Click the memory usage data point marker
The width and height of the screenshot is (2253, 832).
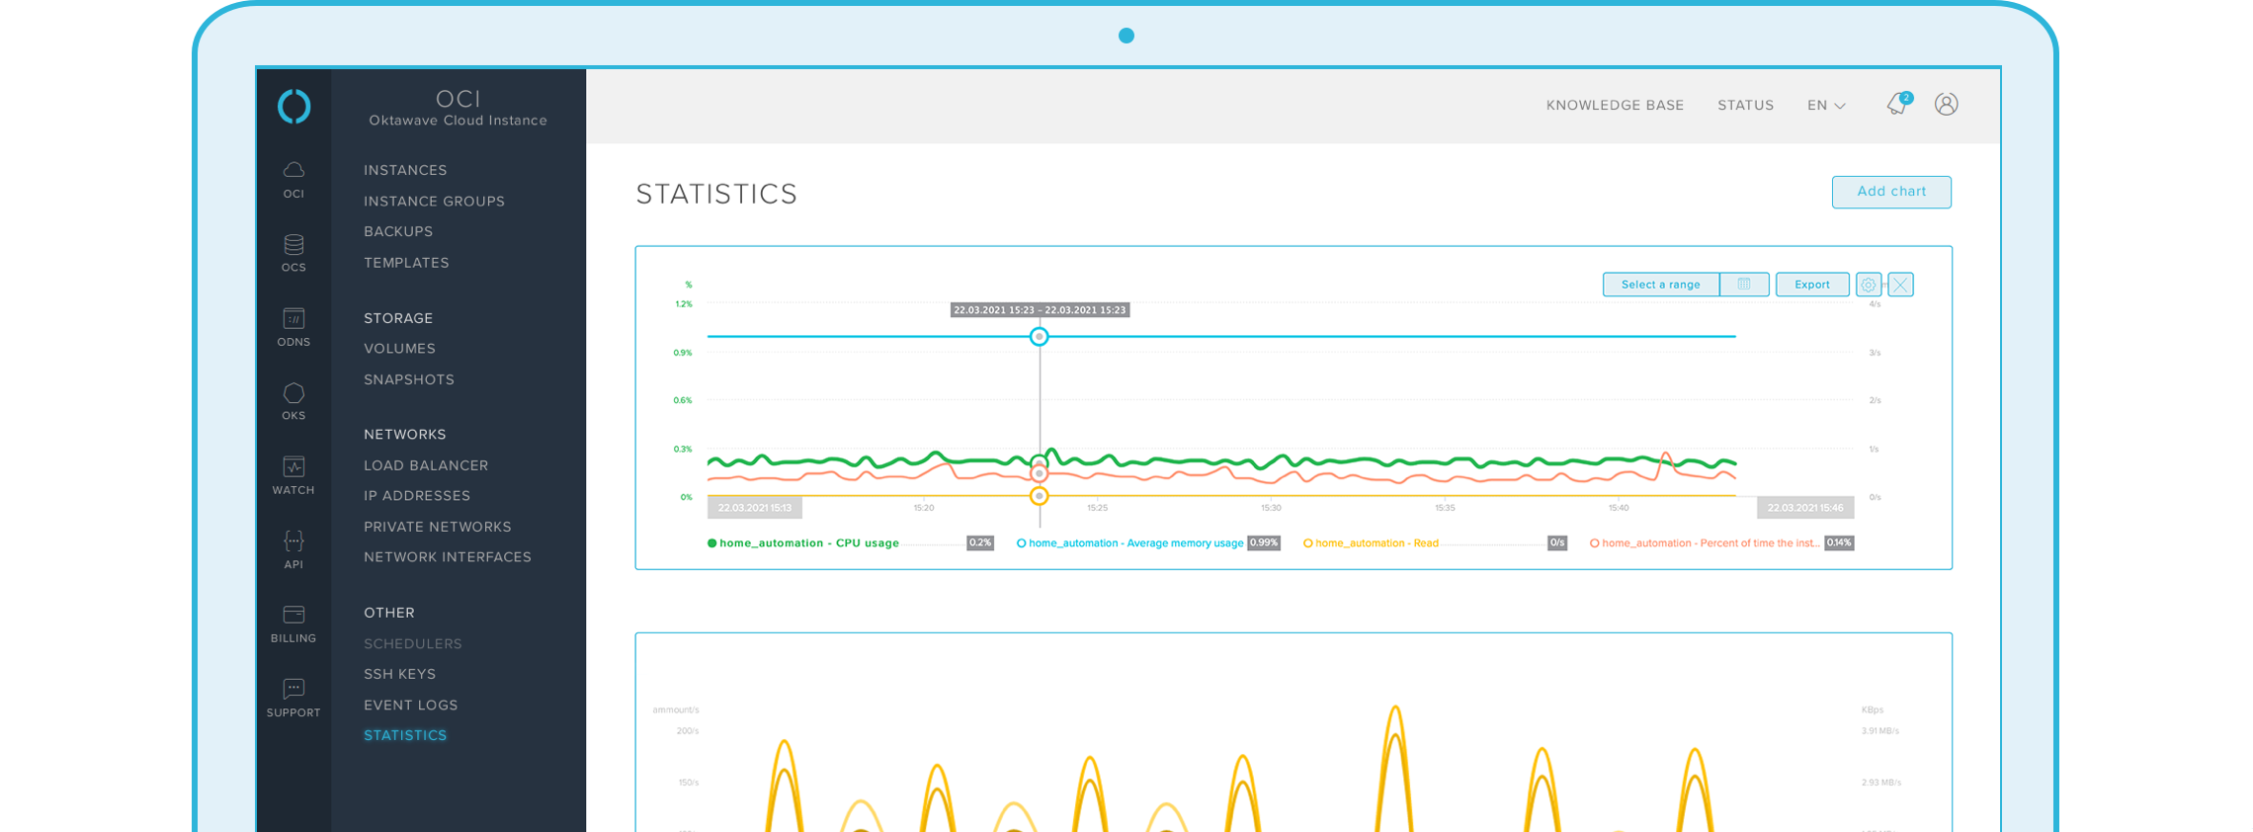tap(1039, 337)
